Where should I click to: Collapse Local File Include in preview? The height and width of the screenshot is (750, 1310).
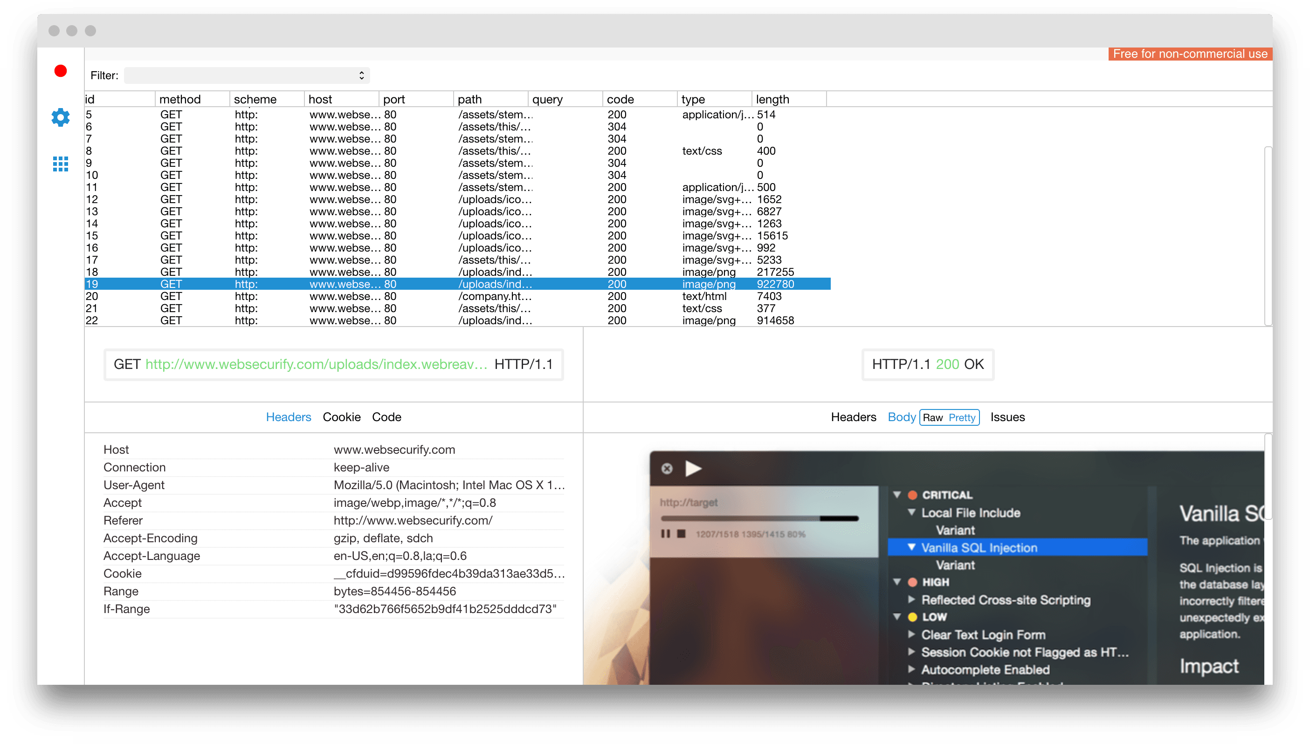(x=911, y=512)
